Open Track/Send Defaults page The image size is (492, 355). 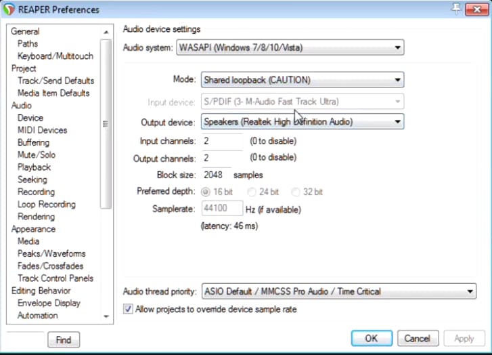56,81
